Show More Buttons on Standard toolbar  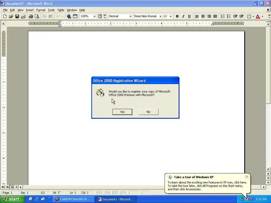[x=105, y=16]
